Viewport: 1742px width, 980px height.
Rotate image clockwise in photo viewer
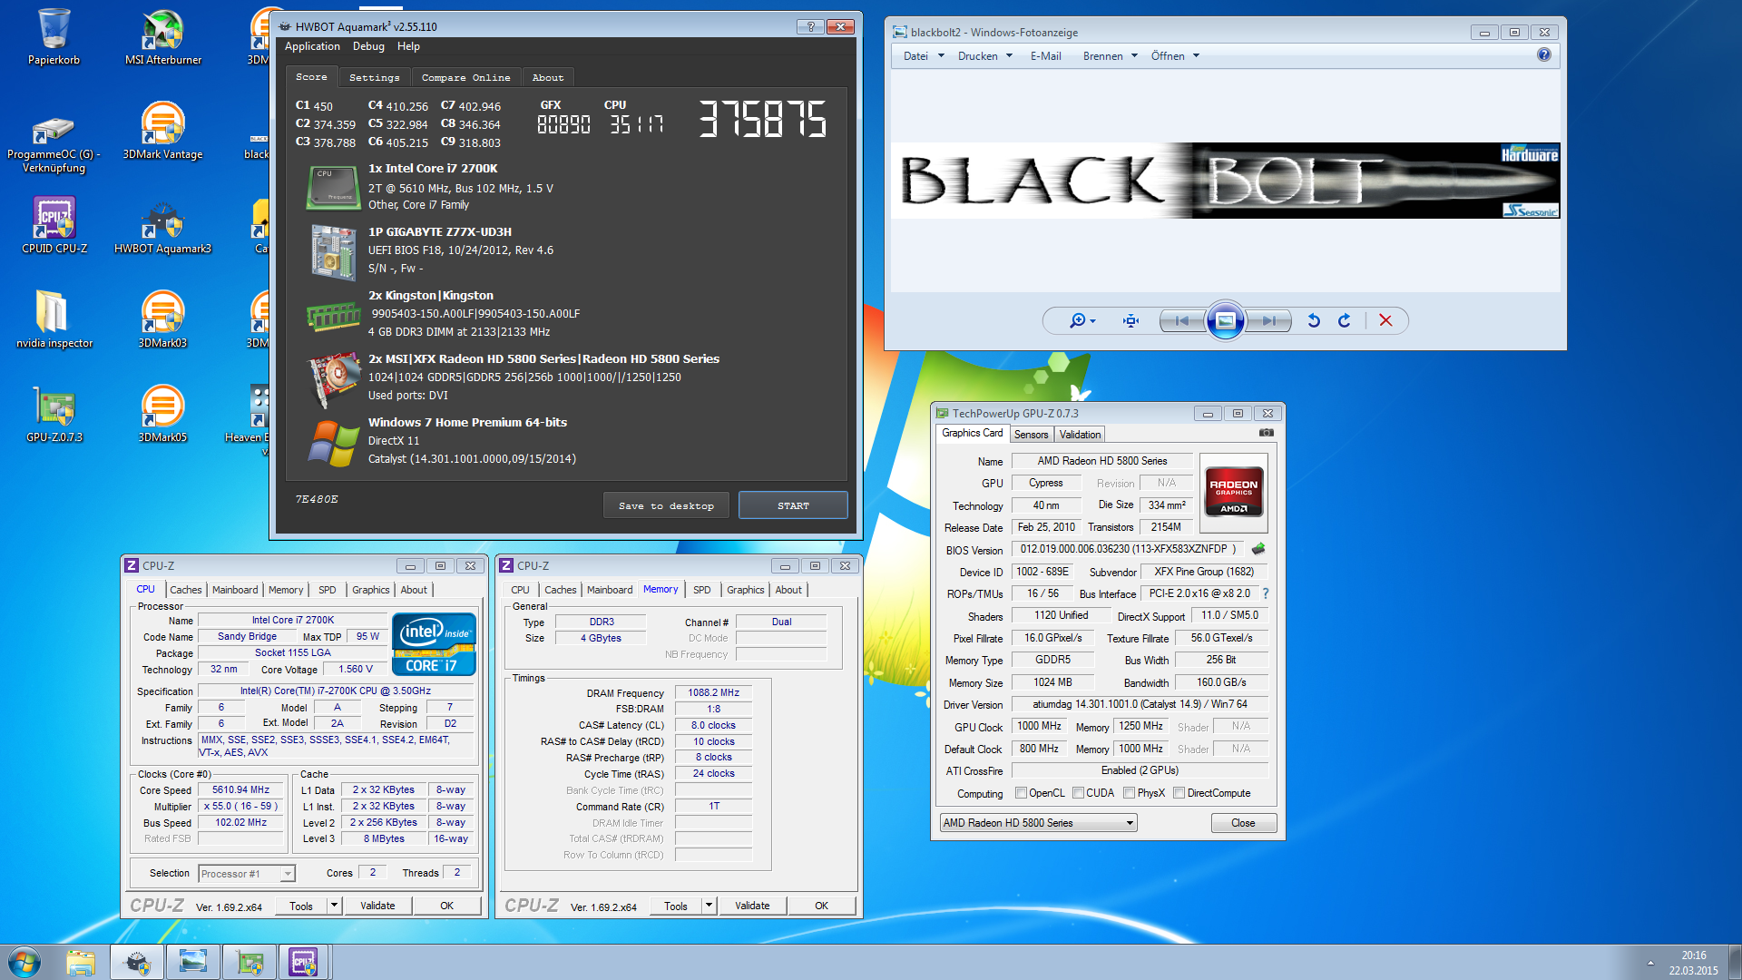pyautogui.click(x=1344, y=320)
